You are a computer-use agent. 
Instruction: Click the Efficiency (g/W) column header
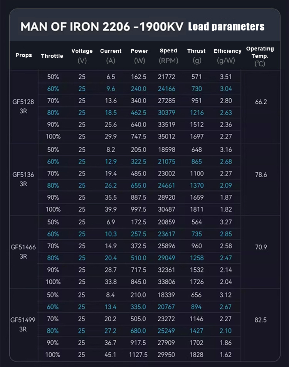(227, 56)
